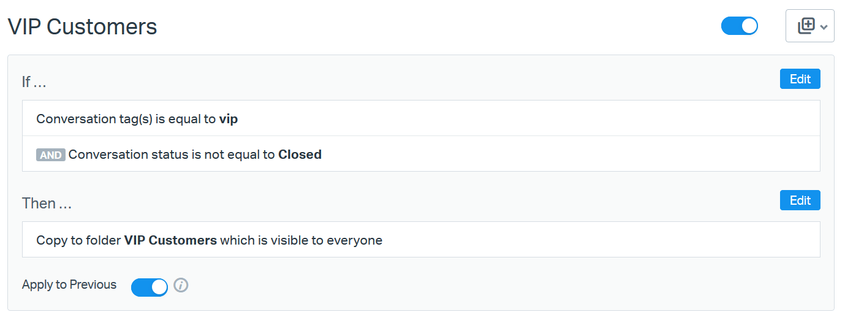This screenshot has width=845, height=320.
Task: Toggle the VIP Customers workflow switch off
Action: (x=740, y=26)
